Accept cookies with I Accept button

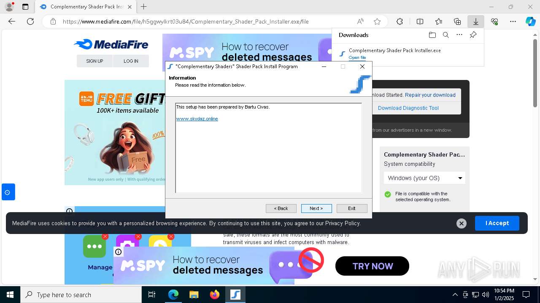[497, 223]
